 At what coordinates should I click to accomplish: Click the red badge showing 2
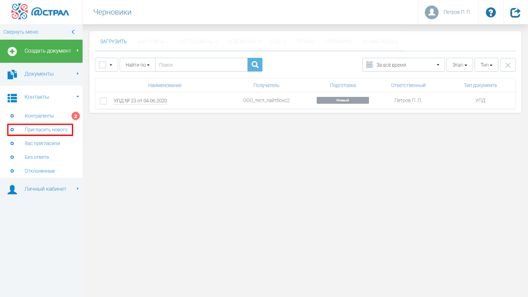click(76, 116)
